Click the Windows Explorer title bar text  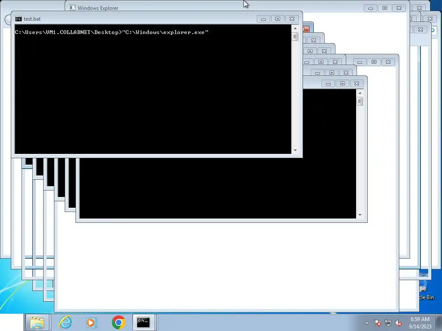point(98,8)
